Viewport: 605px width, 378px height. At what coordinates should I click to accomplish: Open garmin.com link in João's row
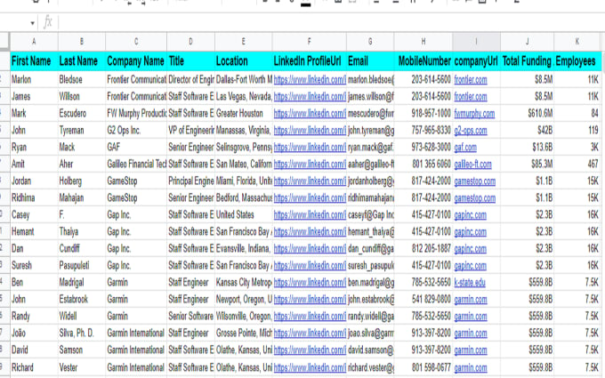click(471, 334)
